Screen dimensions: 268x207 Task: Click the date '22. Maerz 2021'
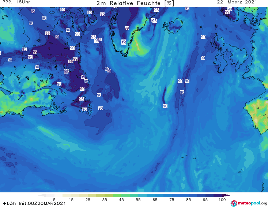click(x=237, y=2)
